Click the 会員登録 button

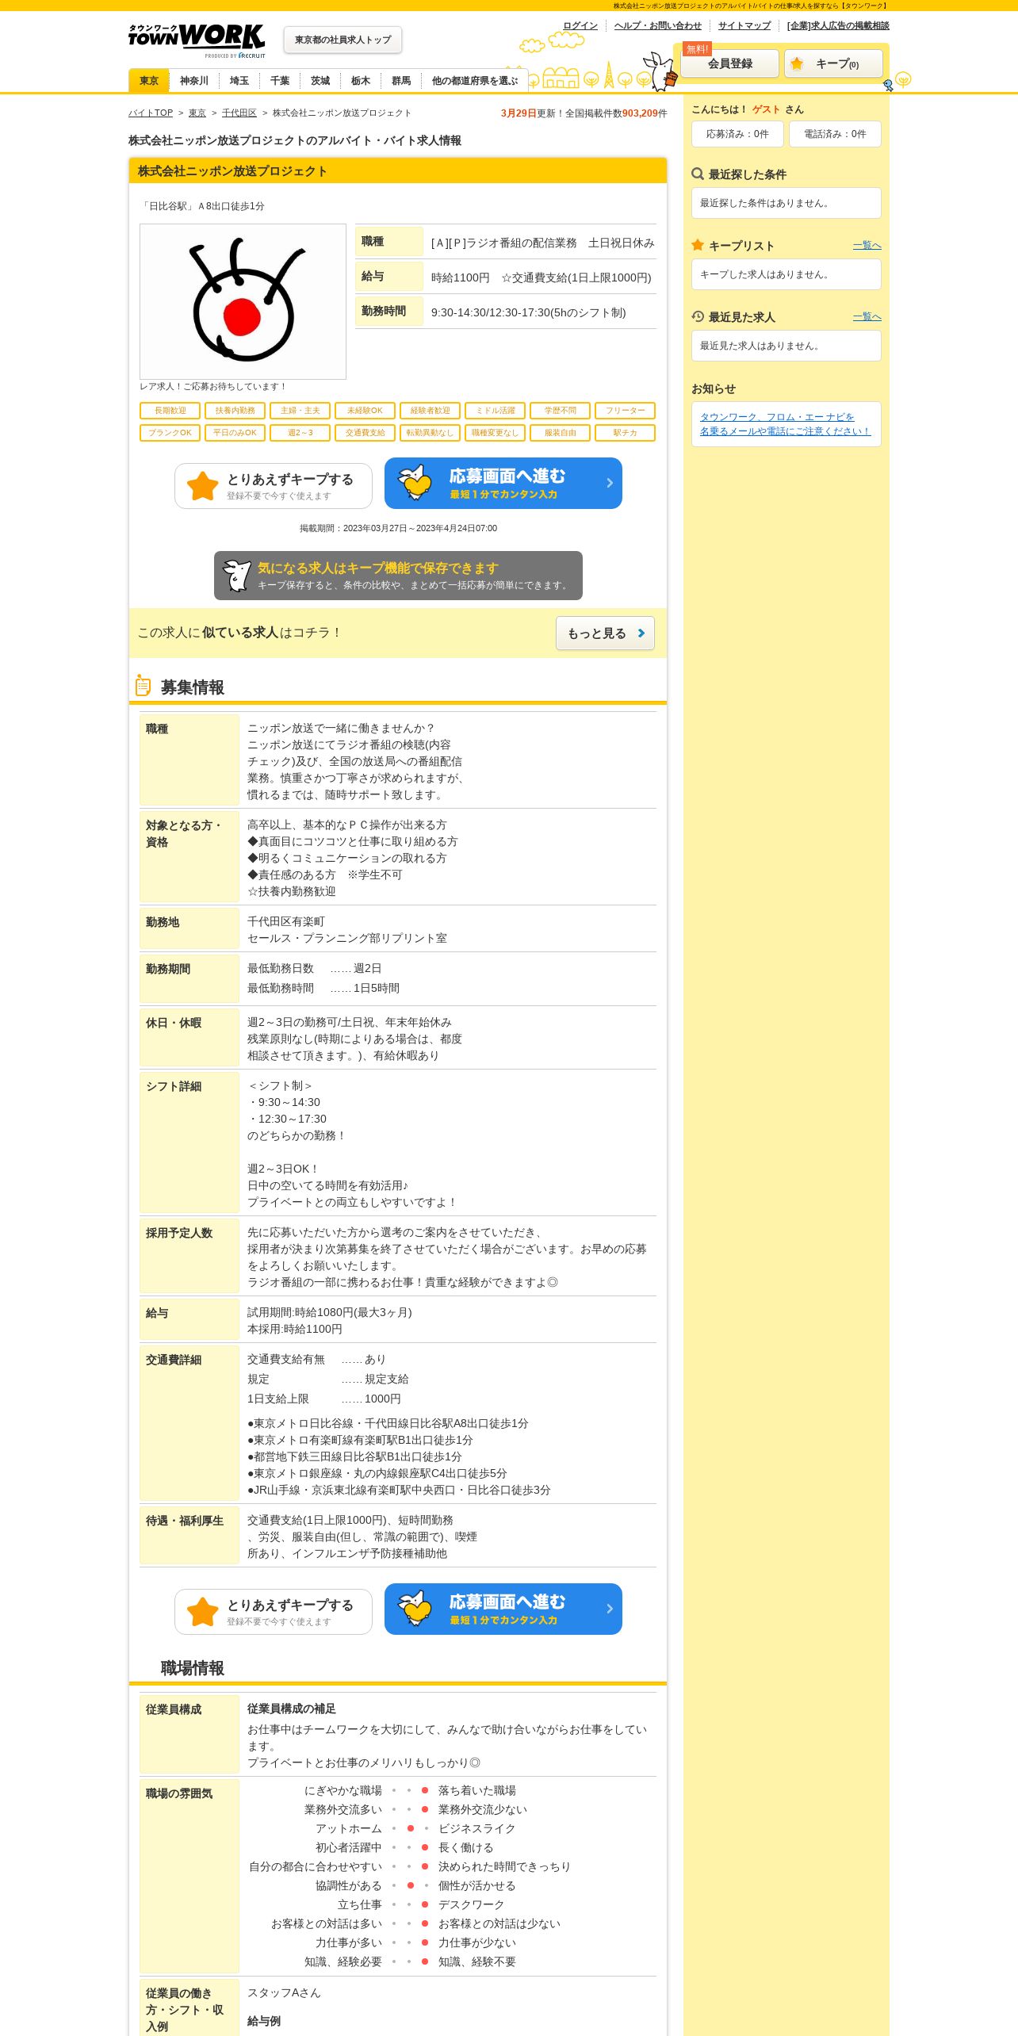coord(730,63)
